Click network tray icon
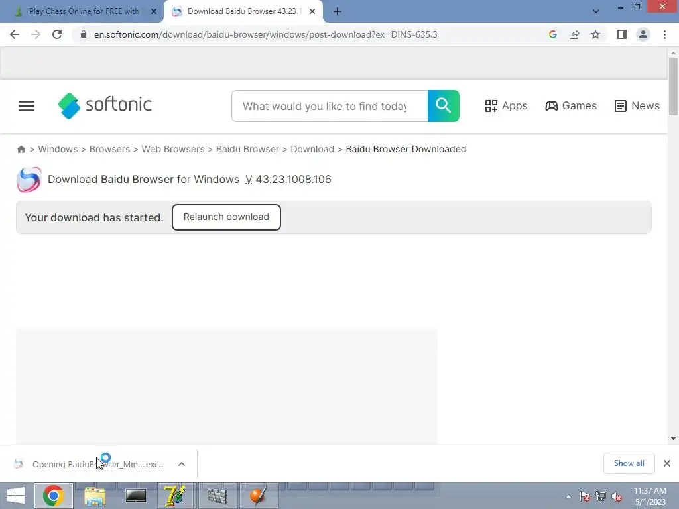Viewport: 679px width, 509px height. coord(601,496)
